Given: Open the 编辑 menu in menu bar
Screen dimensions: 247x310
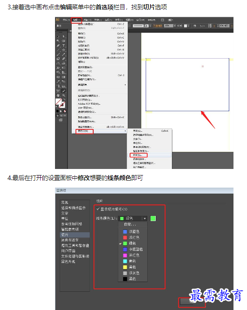Looking at the screenshot, I should click(x=76, y=20).
